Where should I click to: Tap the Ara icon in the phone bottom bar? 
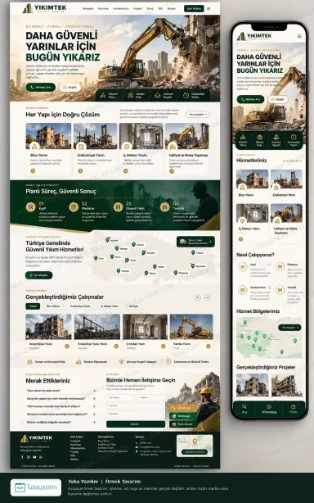(x=244, y=406)
